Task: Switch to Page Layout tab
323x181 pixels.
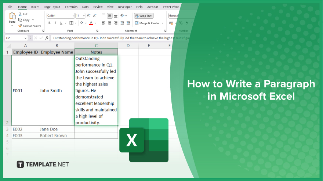Action: 52,7
